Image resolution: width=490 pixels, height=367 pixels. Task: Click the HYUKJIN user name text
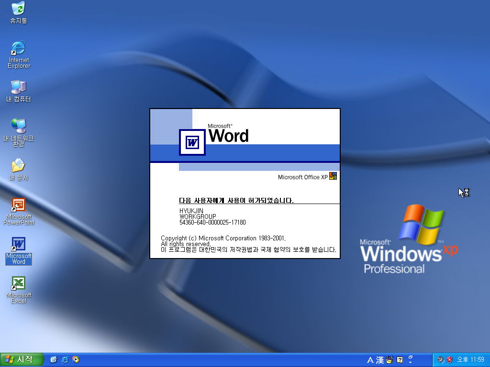point(191,211)
